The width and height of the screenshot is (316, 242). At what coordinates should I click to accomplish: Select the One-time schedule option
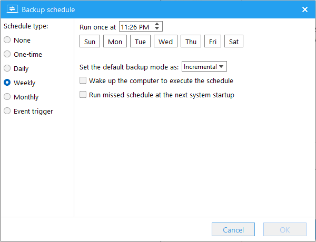tap(7, 54)
